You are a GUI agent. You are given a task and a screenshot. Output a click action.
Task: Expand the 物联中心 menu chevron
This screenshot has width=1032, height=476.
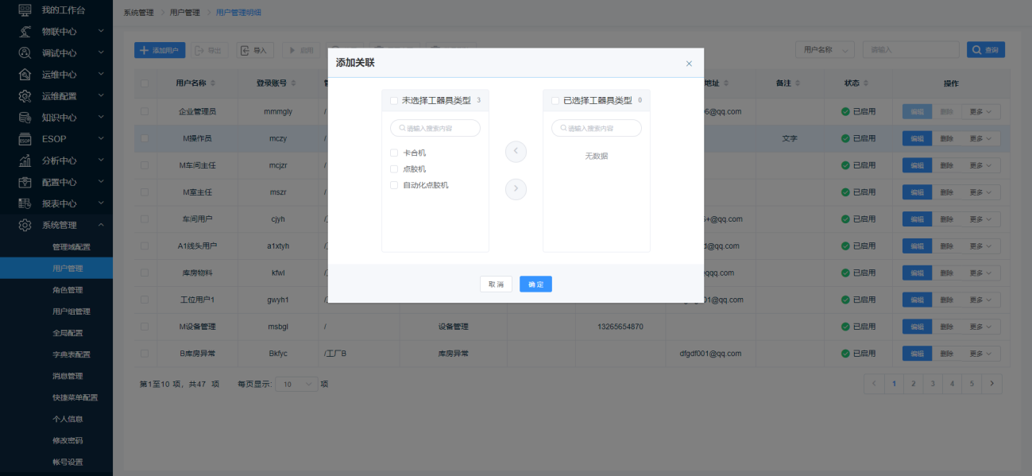point(101,31)
